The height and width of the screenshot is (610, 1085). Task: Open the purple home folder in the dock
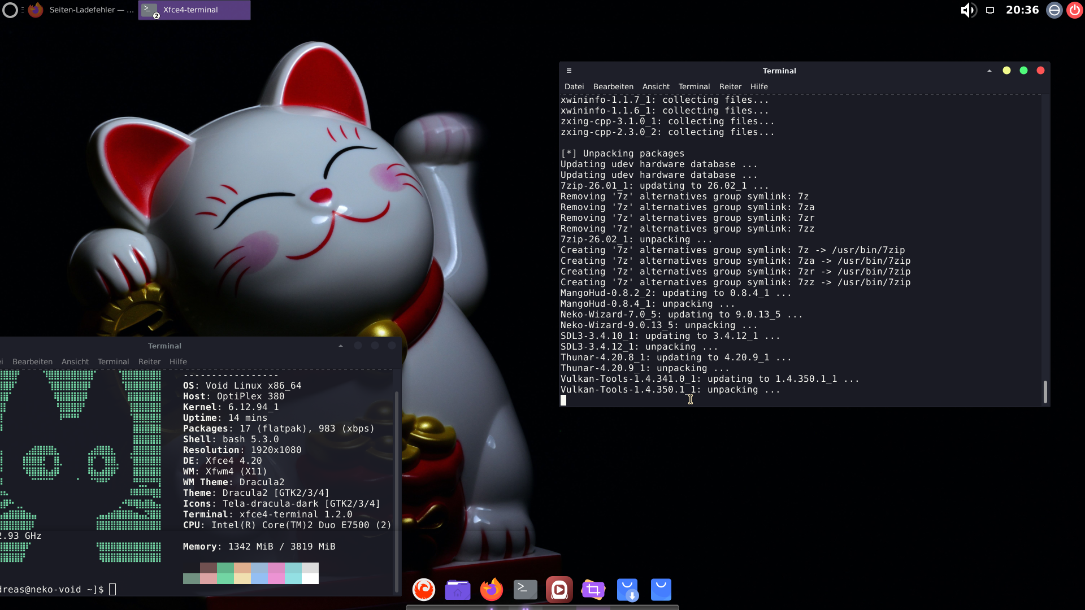[458, 590]
